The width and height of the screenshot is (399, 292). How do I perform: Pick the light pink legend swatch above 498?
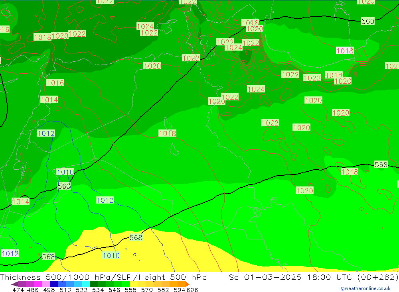pyautogui.click(x=46, y=284)
